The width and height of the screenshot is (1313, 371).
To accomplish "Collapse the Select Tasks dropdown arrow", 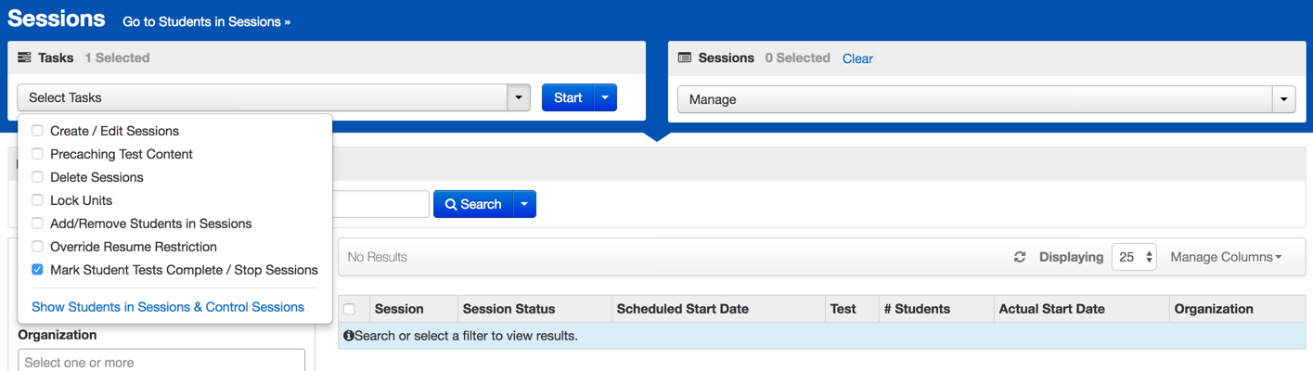I will pyautogui.click(x=519, y=97).
